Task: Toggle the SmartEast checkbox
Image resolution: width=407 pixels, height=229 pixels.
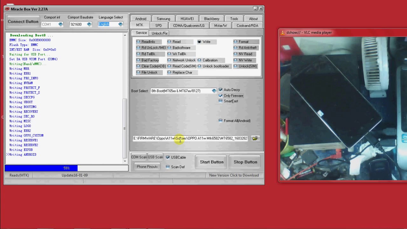Action: (x=220, y=101)
